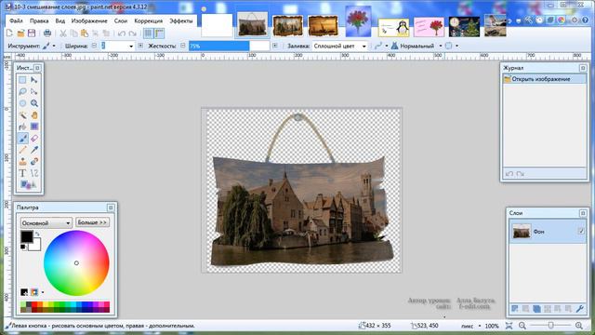This screenshot has height=335, width=595.
Task: Click the Print icon
Action: (47, 33)
